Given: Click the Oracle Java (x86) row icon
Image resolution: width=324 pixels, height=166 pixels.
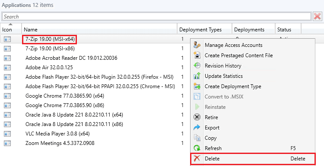Looking at the screenshot, I should [x=7, y=124].
